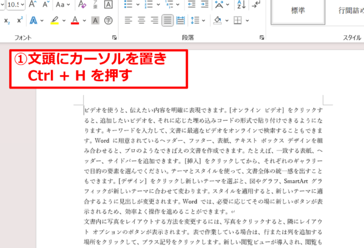
Task: Click the character border icon
Action: [109, 5]
